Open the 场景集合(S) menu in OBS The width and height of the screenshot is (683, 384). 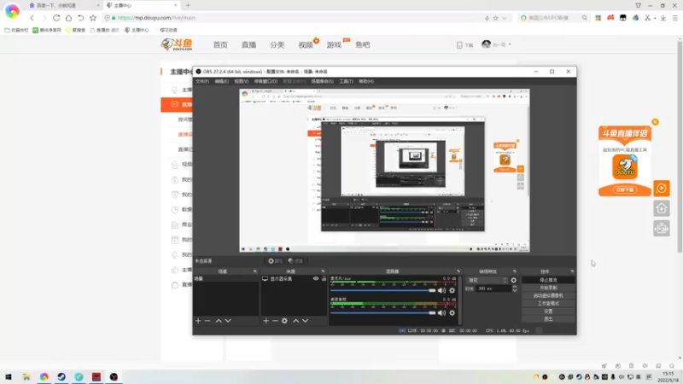323,81
